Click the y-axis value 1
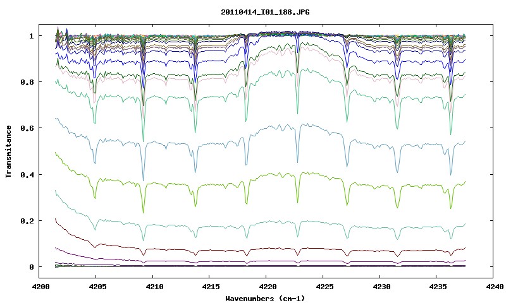The height and width of the screenshot is (303, 506). [x=32, y=36]
